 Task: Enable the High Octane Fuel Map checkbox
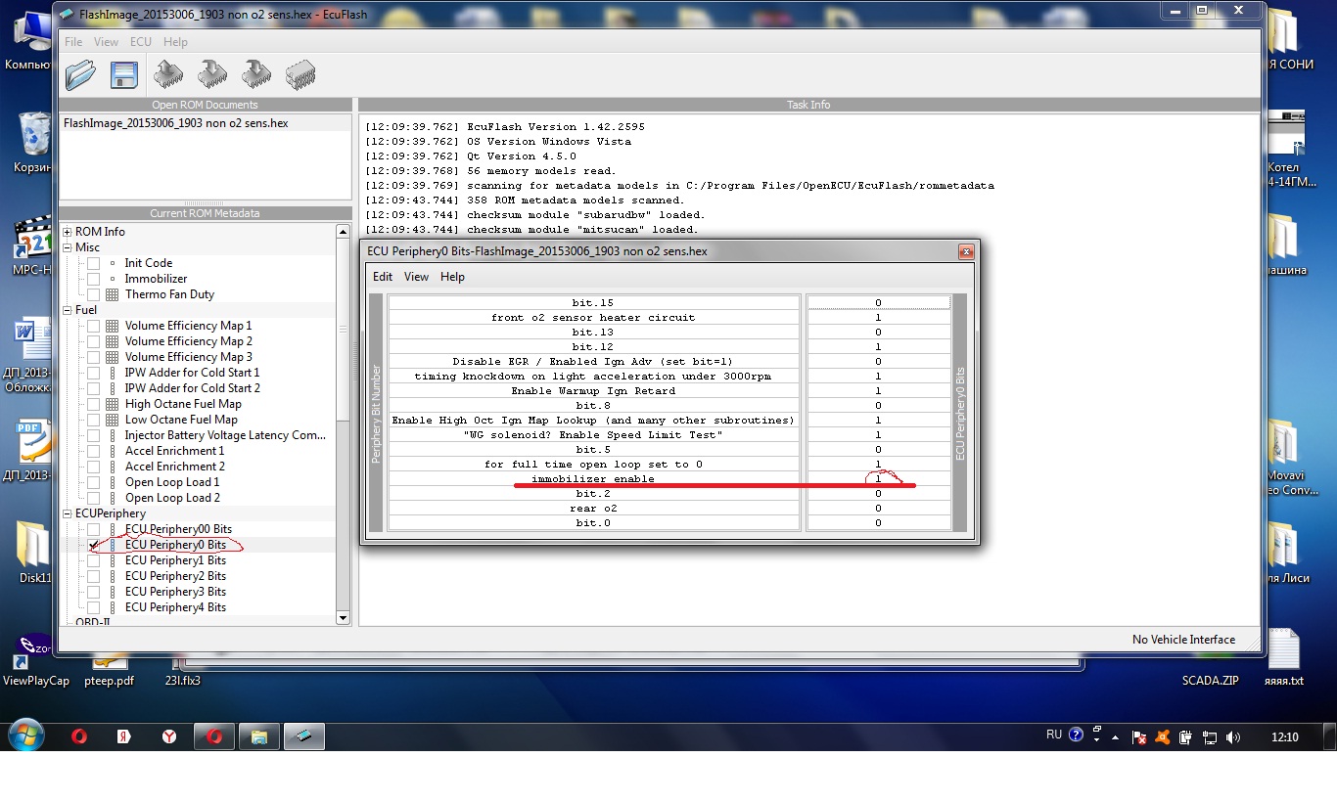pyautogui.click(x=94, y=404)
